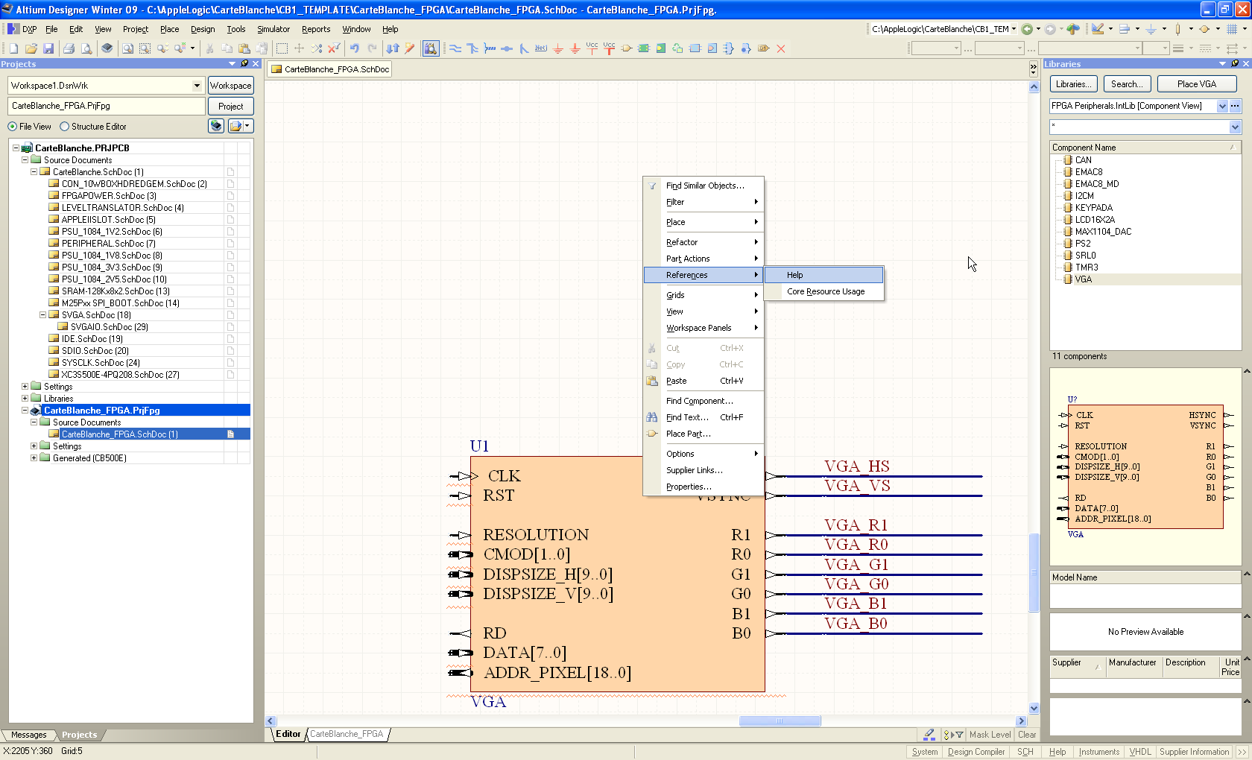This screenshot has height=760, width=1252.
Task: Click the Move Selection cross icon
Action: click(299, 48)
